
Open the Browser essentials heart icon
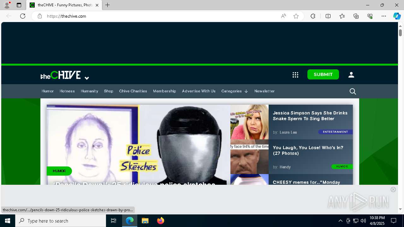(x=370, y=16)
